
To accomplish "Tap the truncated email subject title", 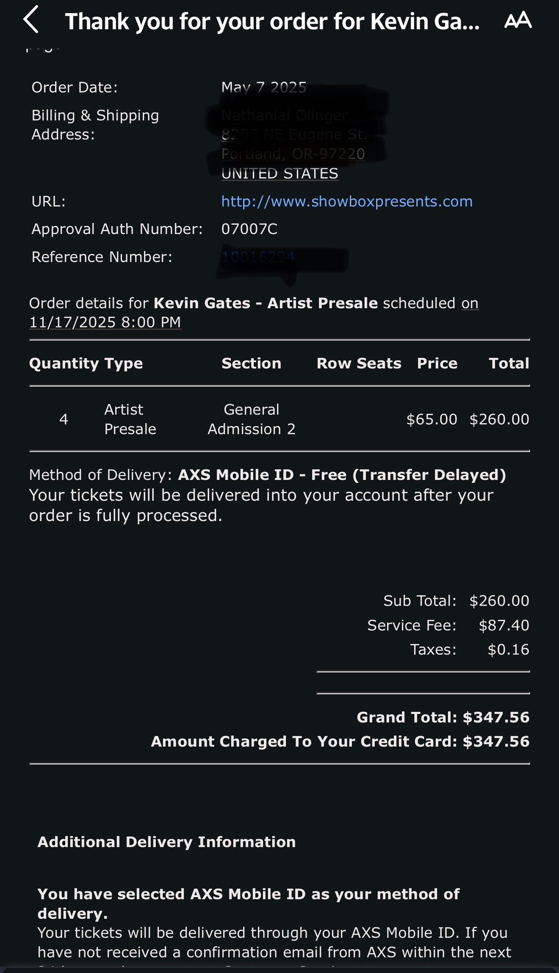I will point(272,22).
